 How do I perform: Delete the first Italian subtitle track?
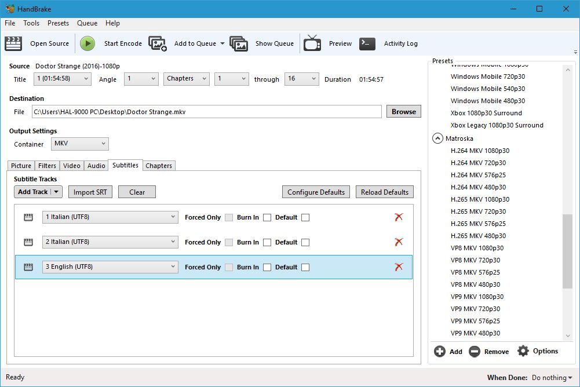pos(399,217)
